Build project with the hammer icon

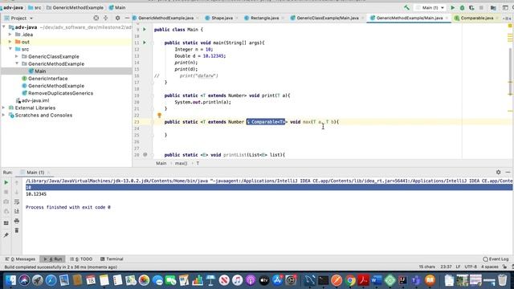(406, 7)
